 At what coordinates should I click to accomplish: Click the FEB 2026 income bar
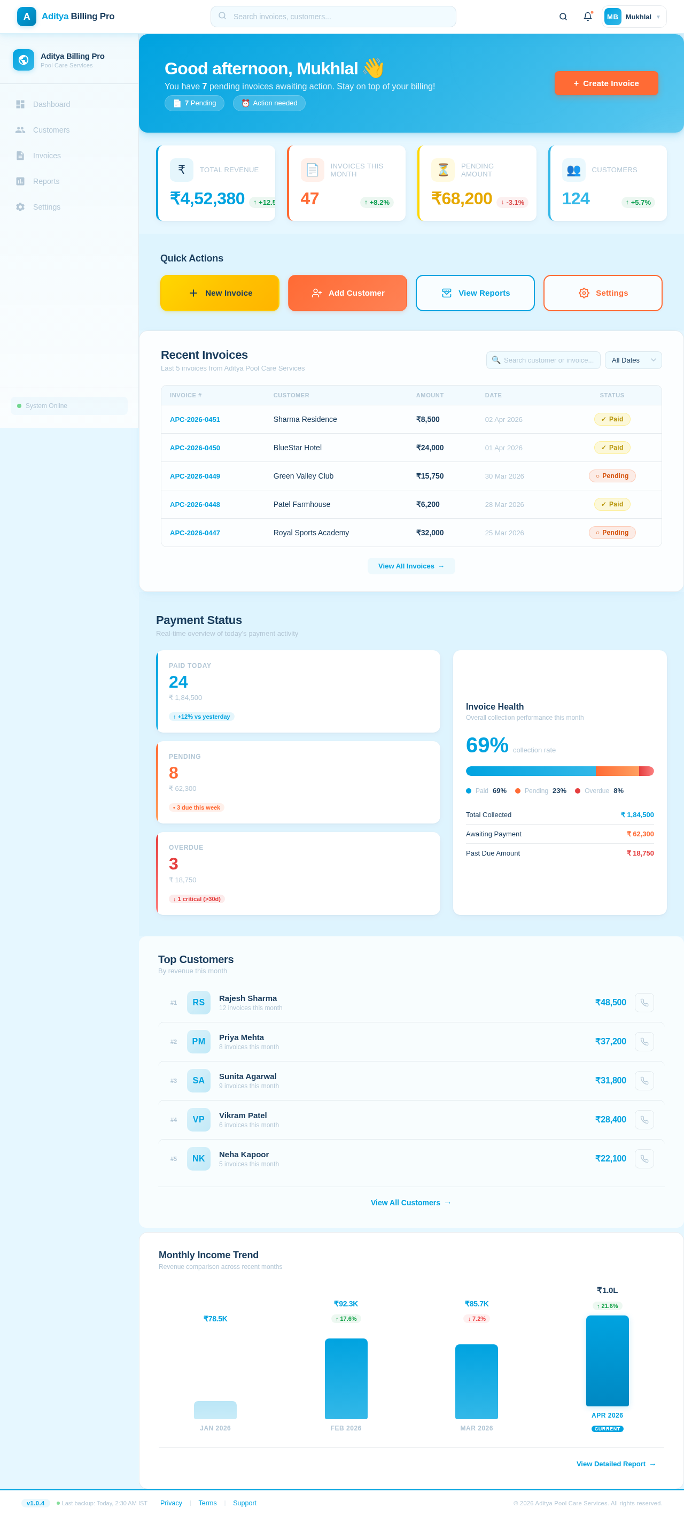coord(346,1379)
